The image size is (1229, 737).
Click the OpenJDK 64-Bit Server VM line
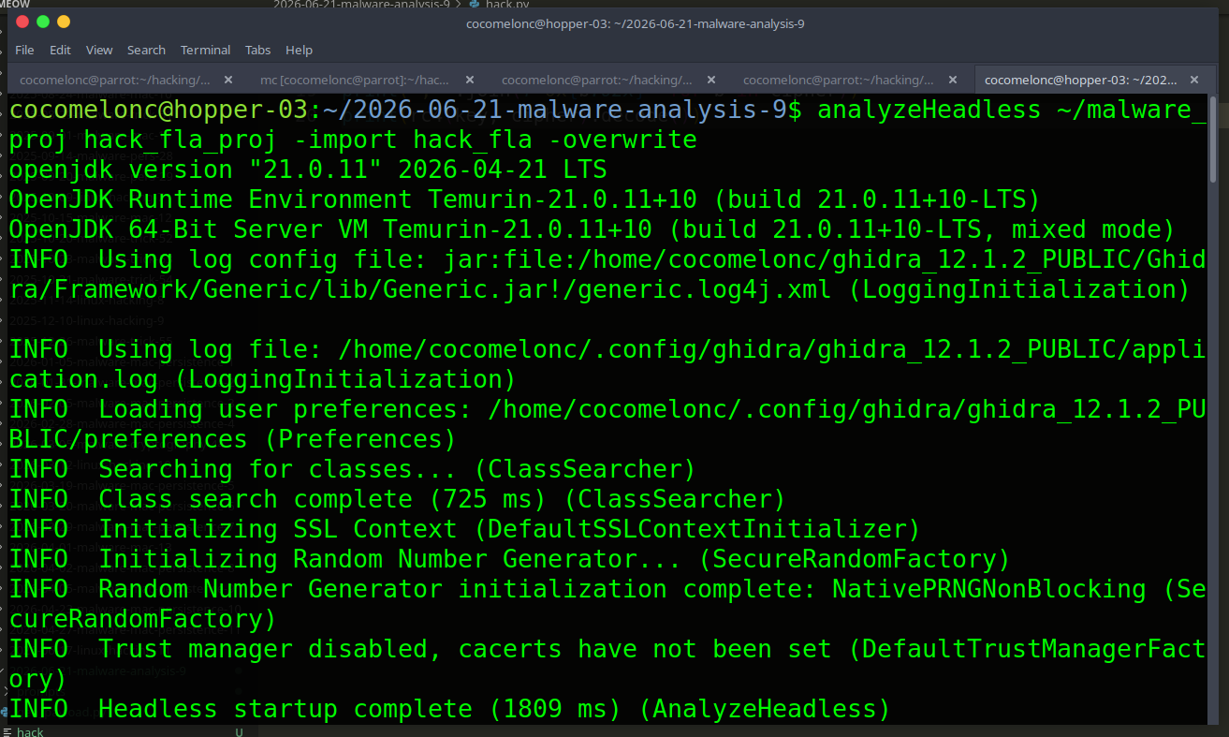click(592, 229)
